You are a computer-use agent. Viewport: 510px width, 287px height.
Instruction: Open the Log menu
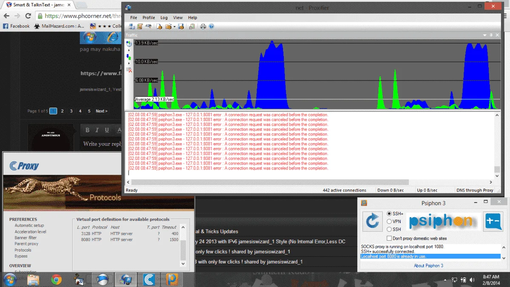pos(164,17)
